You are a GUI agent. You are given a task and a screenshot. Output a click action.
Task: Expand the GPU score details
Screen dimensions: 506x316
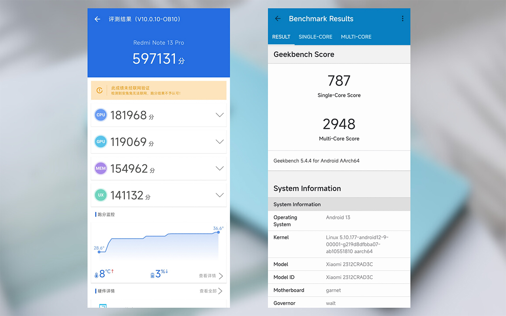[219, 141]
